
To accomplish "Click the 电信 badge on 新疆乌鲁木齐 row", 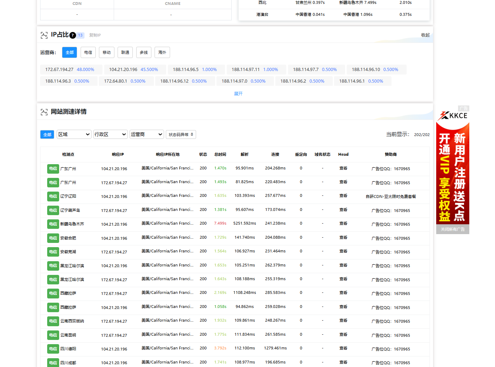I will (53, 224).
